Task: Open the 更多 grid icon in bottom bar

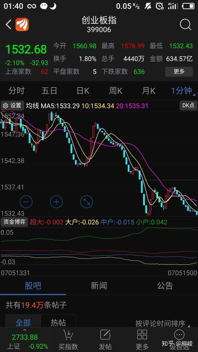Action: tap(142, 335)
